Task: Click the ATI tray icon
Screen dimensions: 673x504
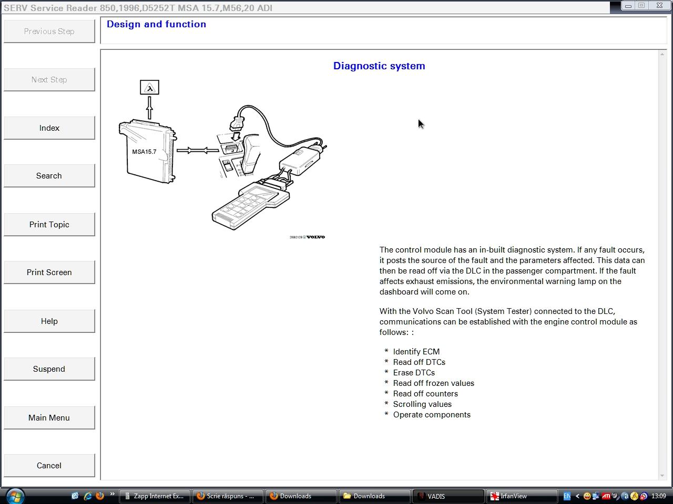Action: 606,496
